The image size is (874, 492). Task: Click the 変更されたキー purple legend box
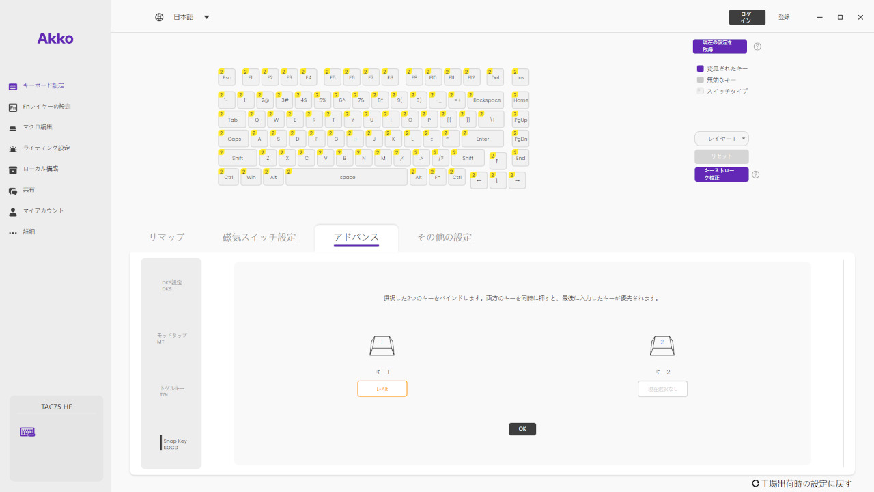tap(700, 69)
